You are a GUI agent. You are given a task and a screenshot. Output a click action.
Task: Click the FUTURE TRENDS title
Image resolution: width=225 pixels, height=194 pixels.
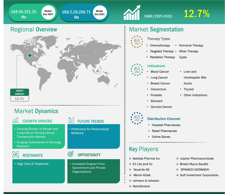91,121
